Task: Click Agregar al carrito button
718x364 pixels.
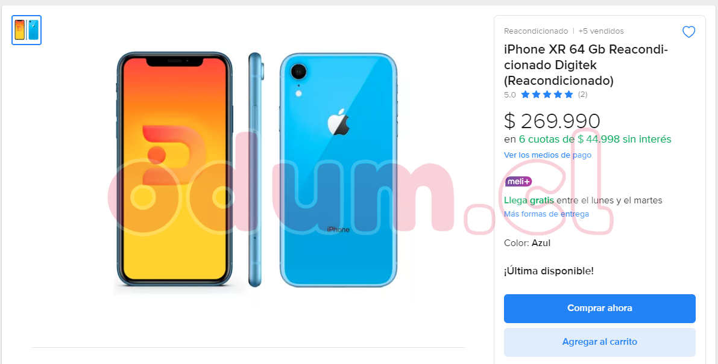Action: tap(599, 342)
